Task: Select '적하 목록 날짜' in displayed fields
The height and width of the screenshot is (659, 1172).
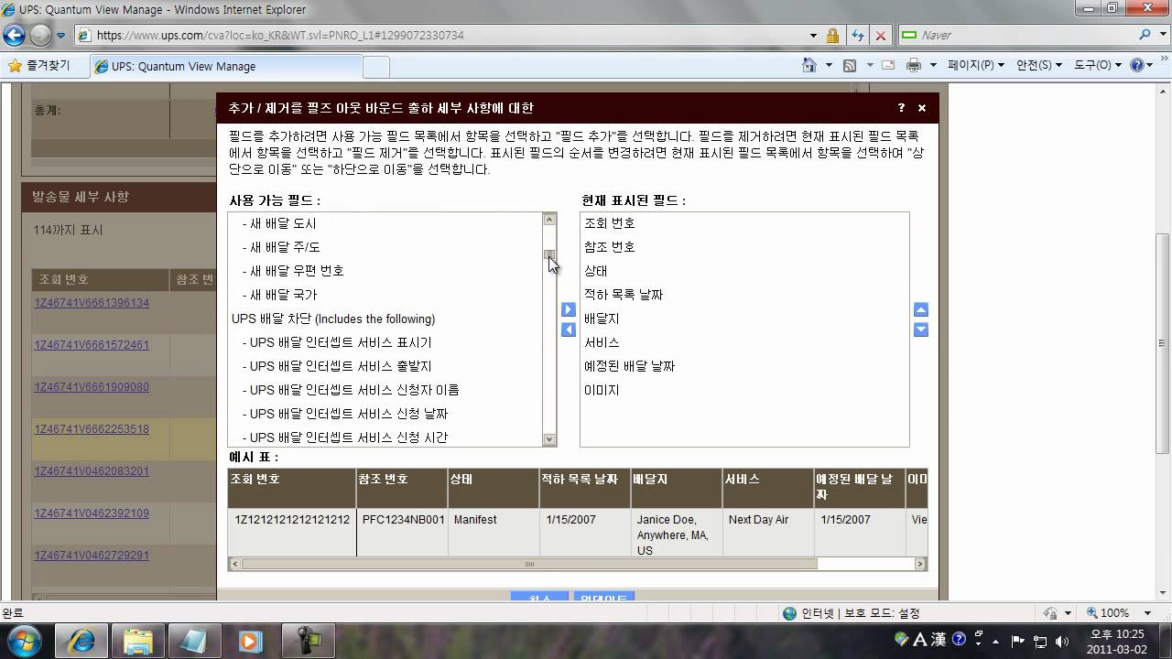Action: 624,295
